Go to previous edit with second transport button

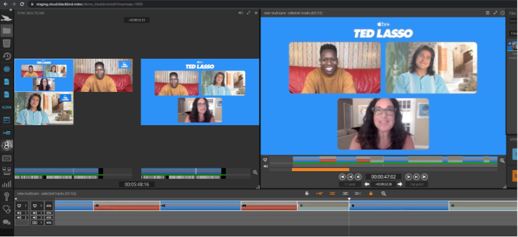click(x=350, y=177)
